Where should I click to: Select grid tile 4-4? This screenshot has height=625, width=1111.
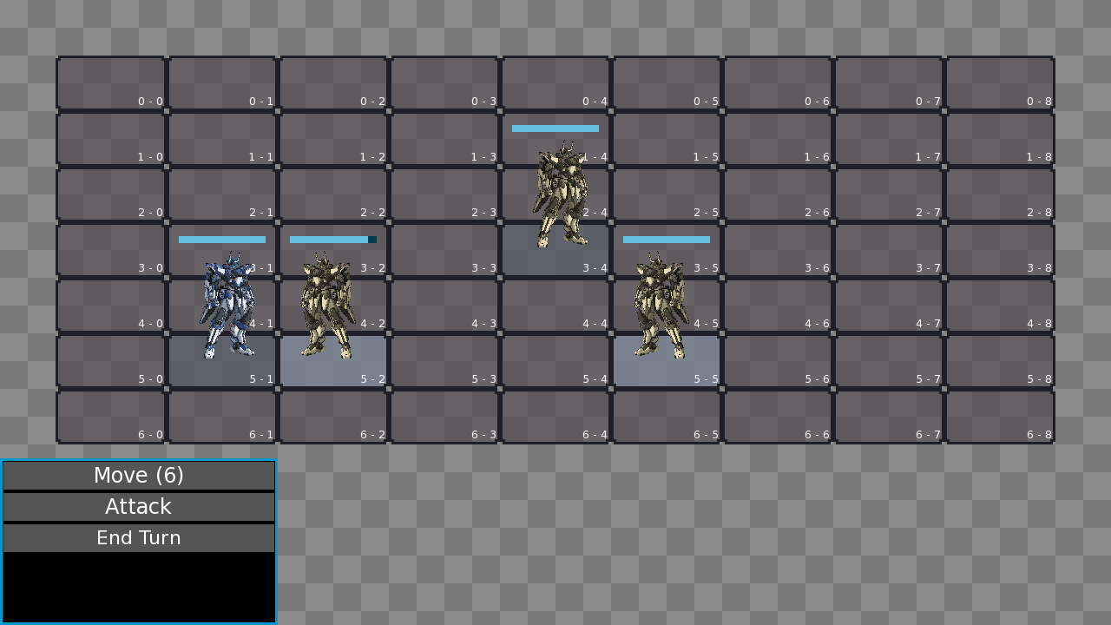(555, 306)
